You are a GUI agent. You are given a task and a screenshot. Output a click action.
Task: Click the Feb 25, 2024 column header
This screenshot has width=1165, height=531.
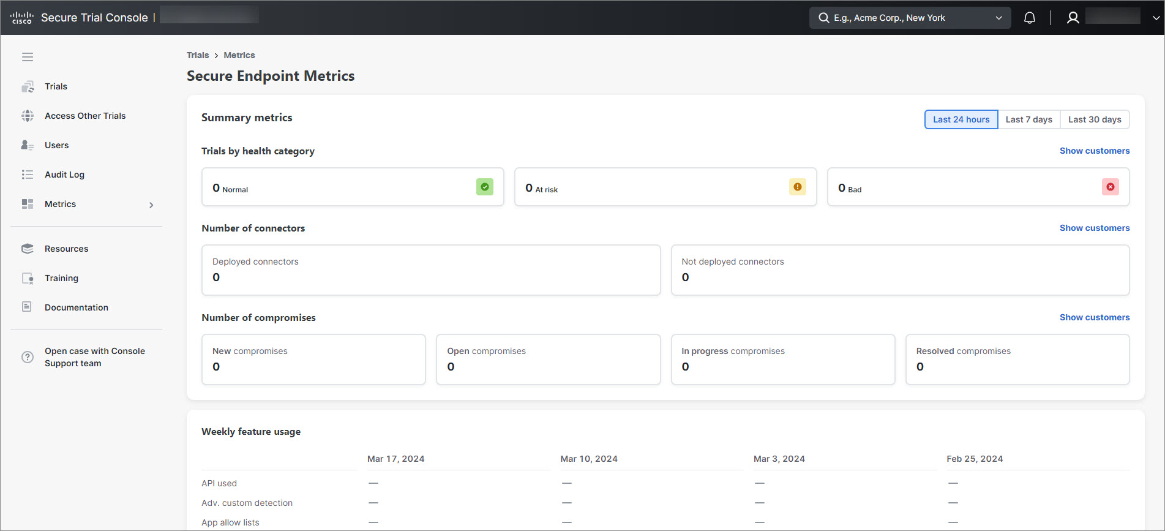pyautogui.click(x=975, y=459)
